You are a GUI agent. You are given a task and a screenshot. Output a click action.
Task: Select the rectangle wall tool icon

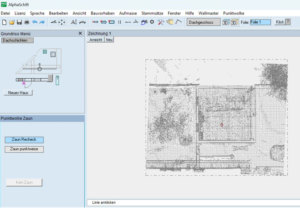[111, 22]
